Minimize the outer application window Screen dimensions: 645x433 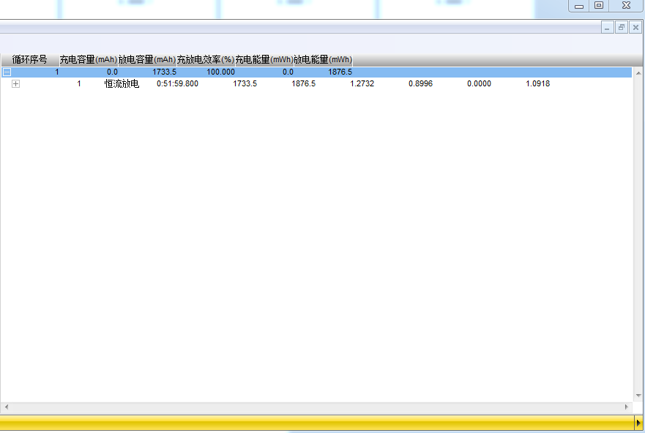(579, 6)
